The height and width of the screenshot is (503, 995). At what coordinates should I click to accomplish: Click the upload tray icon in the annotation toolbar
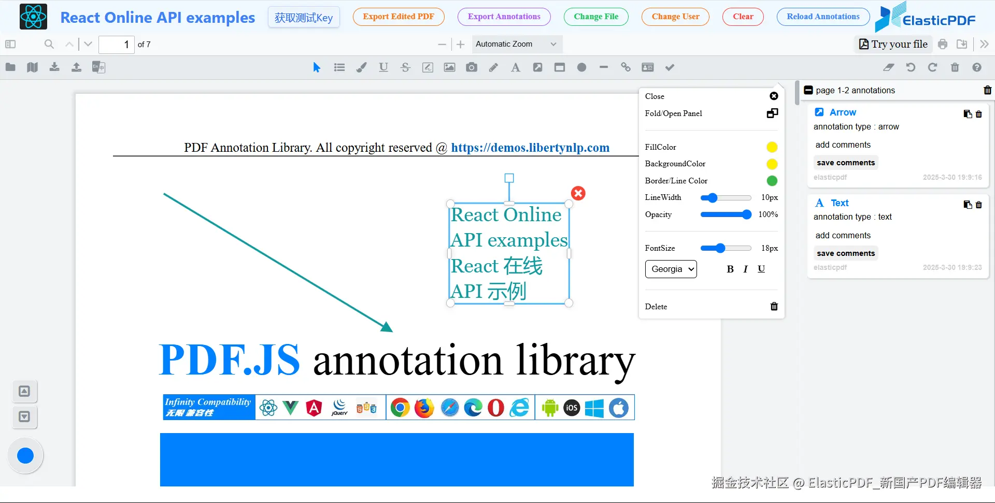[x=76, y=67]
